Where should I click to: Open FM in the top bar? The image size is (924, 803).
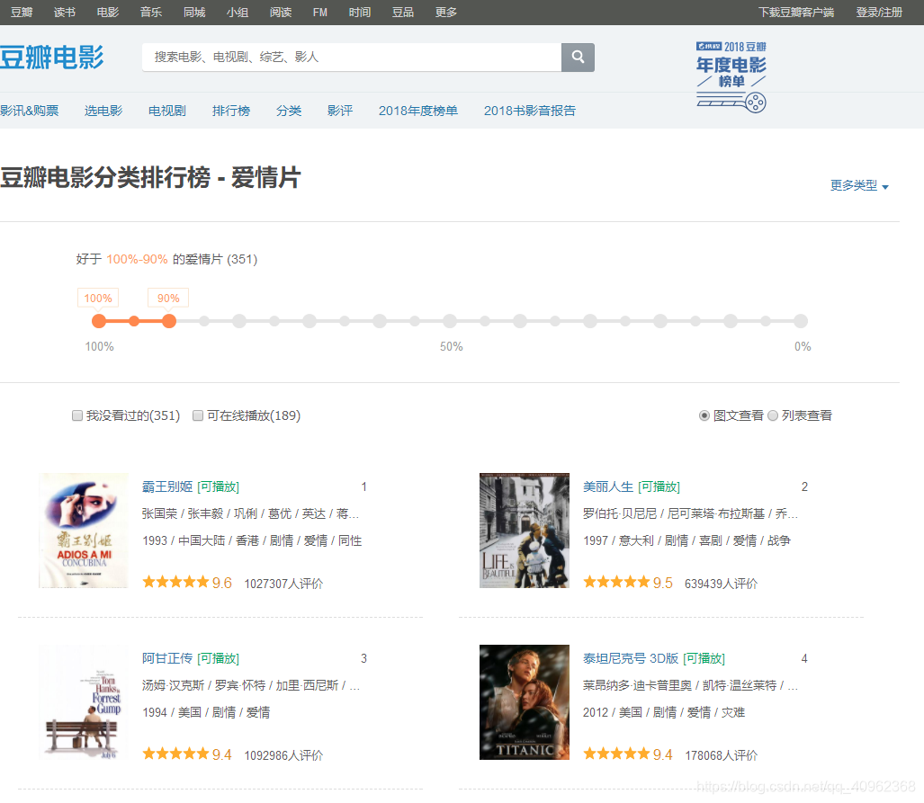point(320,13)
